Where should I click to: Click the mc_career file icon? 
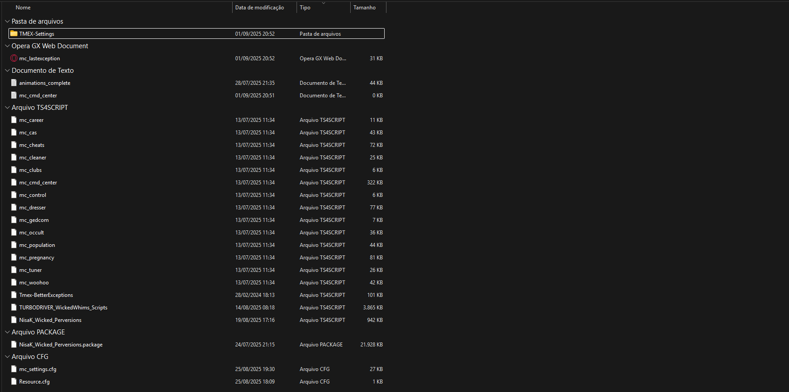(14, 120)
